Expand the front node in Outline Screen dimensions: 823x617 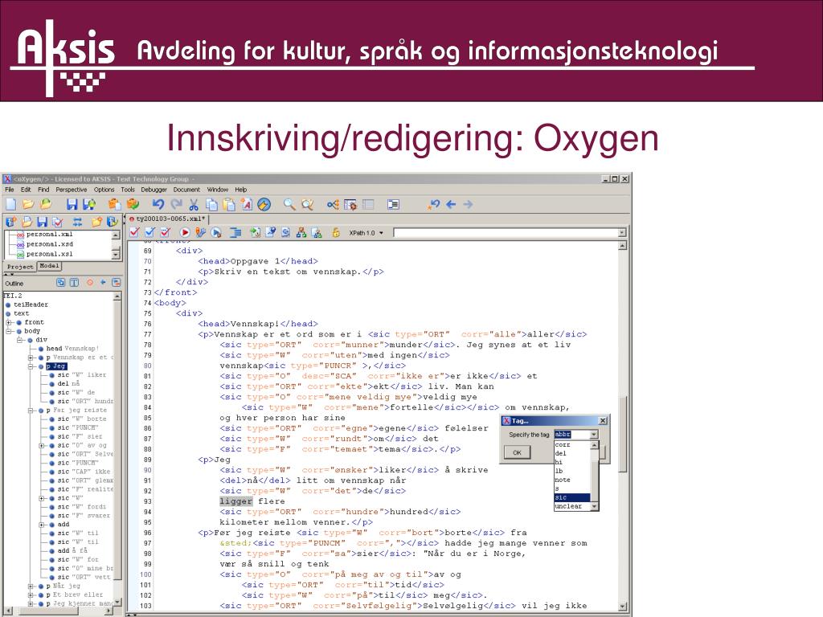pos(9,322)
